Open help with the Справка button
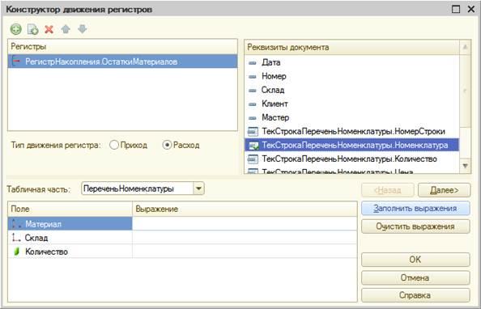This screenshot has width=481, height=309. pos(415,295)
